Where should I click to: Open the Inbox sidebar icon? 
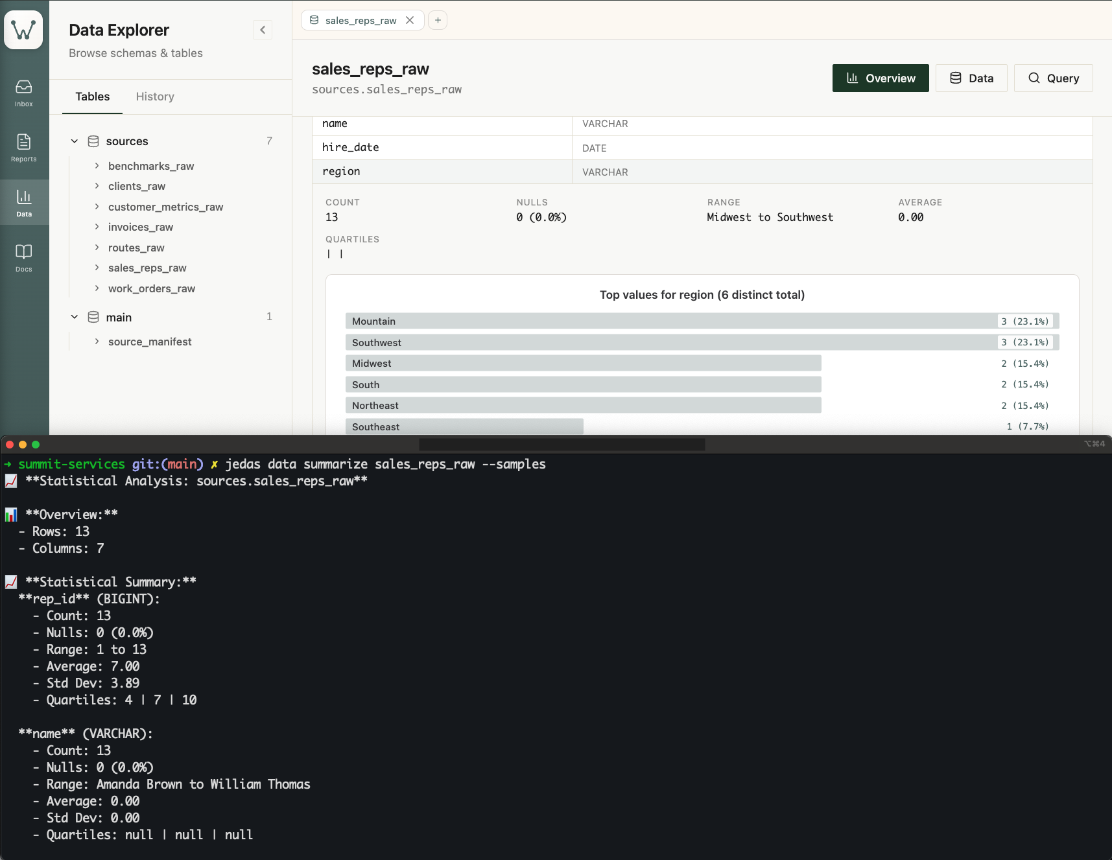[24, 93]
